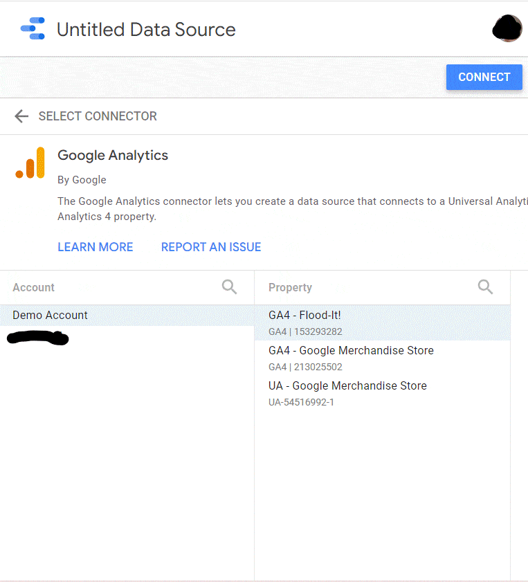Click the Google Analytics connector title

point(113,155)
